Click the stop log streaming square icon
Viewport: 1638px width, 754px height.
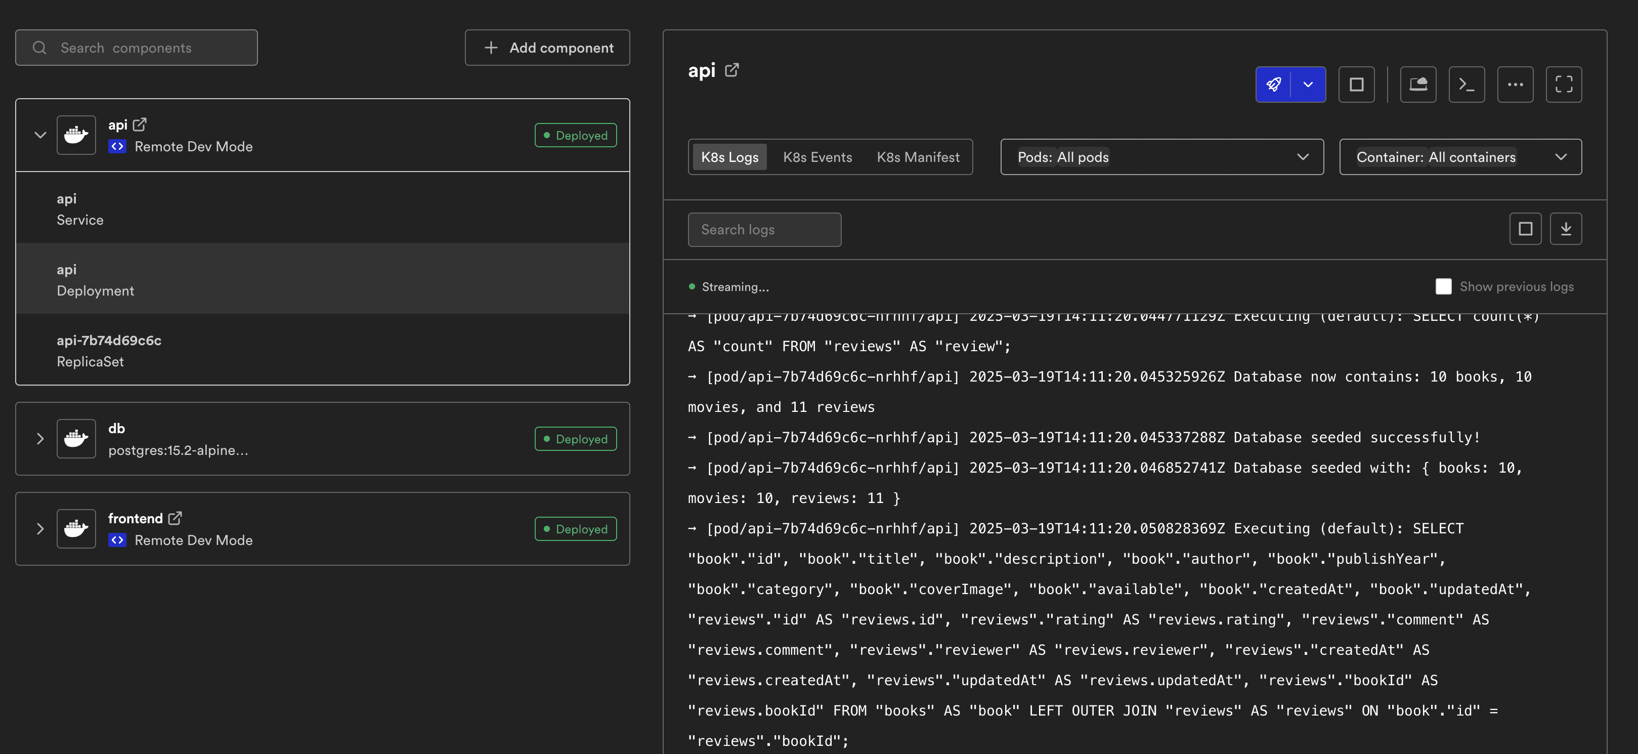(1526, 228)
